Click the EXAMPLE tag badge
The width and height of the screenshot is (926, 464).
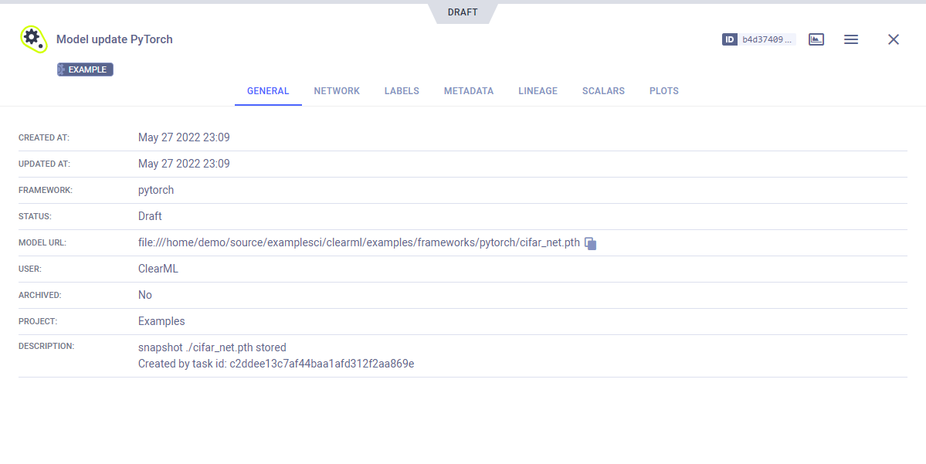[x=85, y=69]
